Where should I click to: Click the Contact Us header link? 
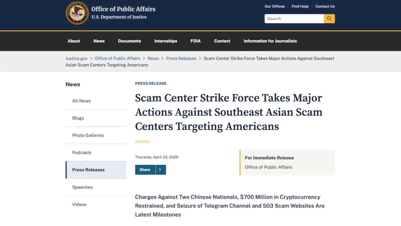click(325, 6)
